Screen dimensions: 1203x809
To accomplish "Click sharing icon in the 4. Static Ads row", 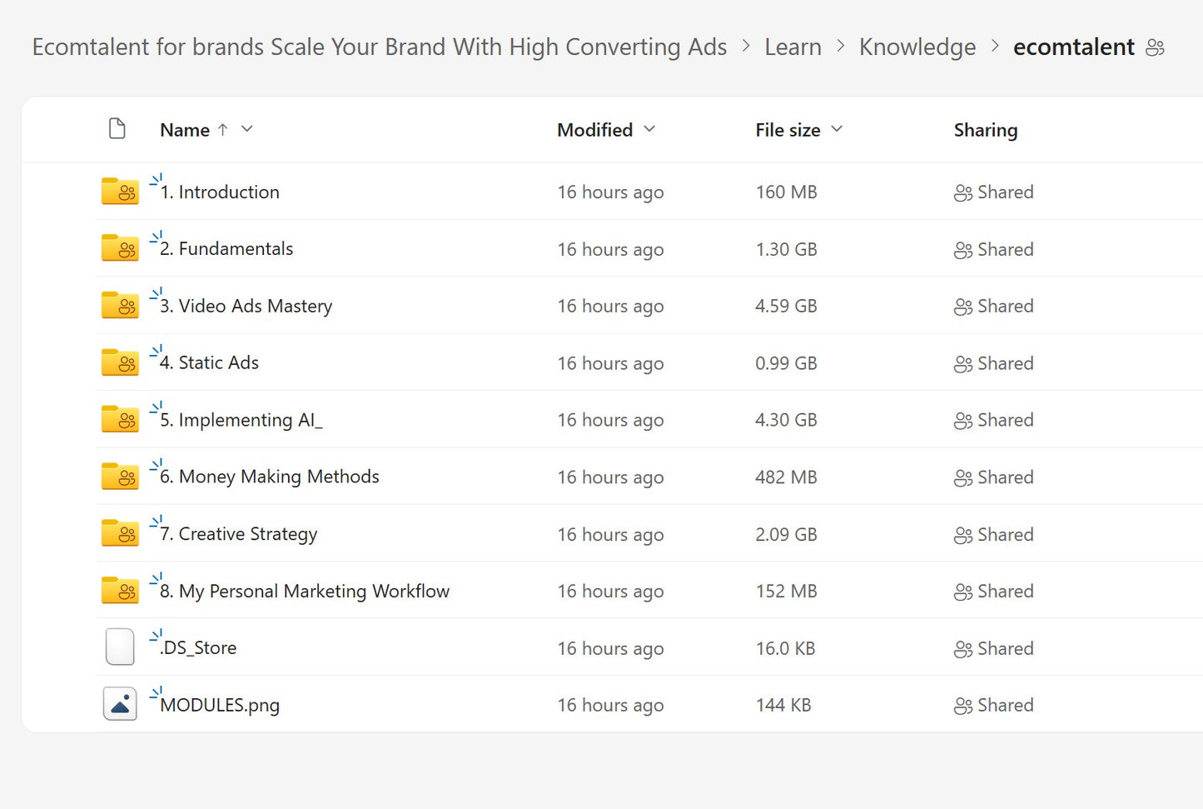I will click(x=963, y=364).
